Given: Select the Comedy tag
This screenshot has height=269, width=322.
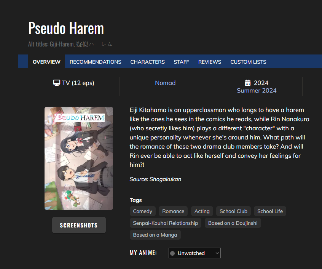Looking at the screenshot, I should point(142,211).
